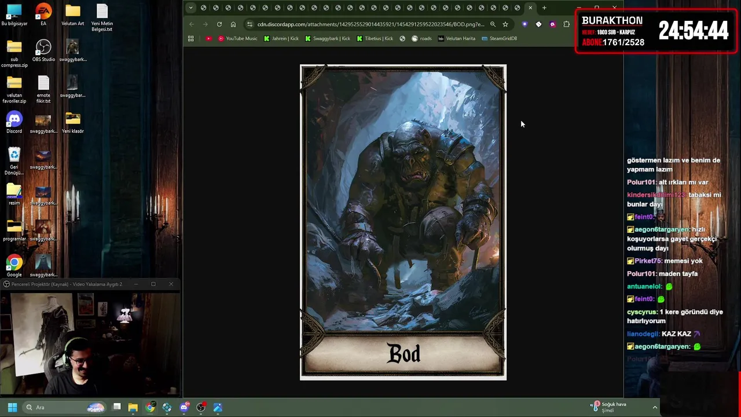Select the Google Chrome desktop shortcut
Screen dimensions: 741x417
[14, 266]
